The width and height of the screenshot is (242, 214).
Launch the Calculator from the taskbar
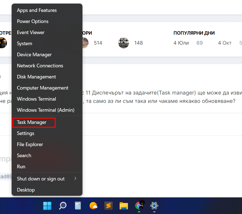tap(78, 206)
